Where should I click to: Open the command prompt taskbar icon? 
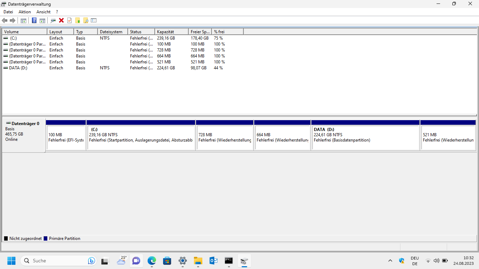click(229, 261)
